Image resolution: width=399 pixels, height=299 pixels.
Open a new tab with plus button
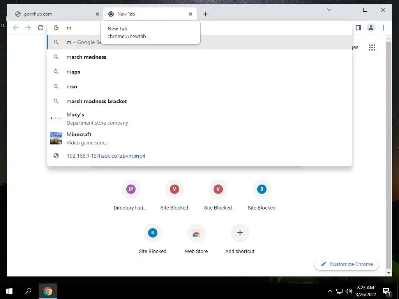coord(205,14)
